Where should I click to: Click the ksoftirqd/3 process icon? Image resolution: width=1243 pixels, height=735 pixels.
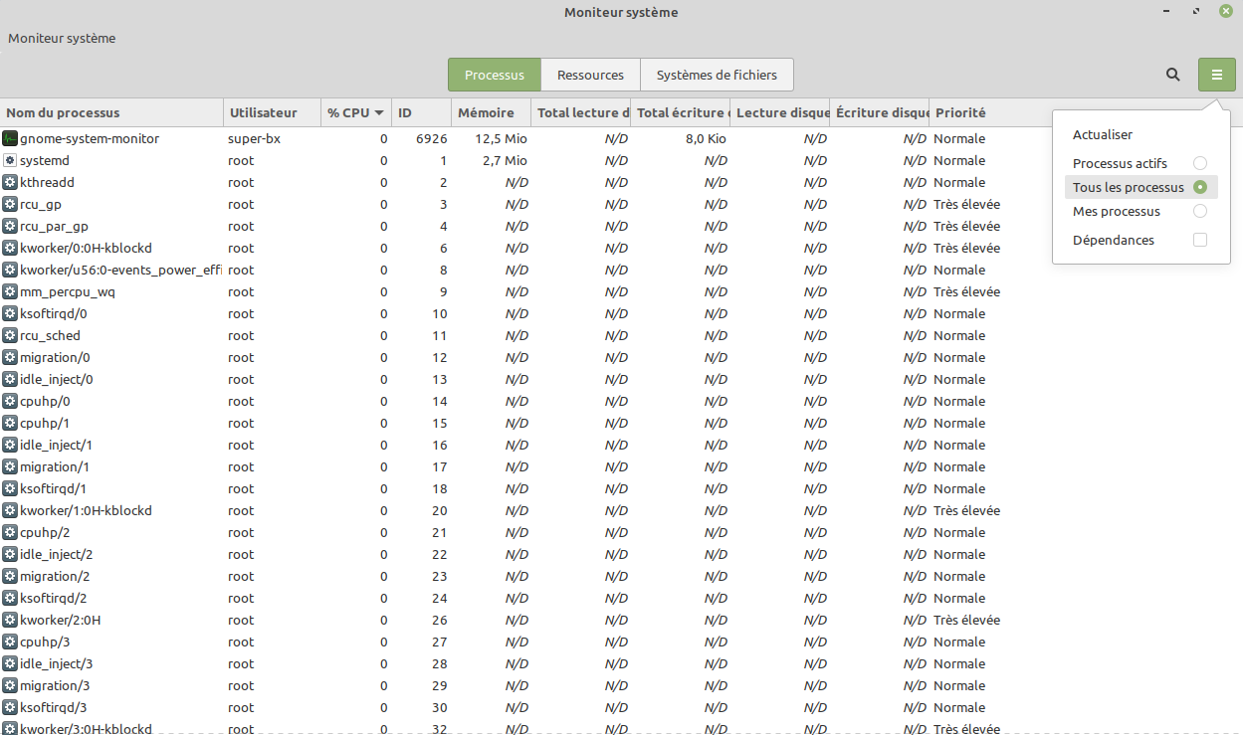pyautogui.click(x=10, y=707)
